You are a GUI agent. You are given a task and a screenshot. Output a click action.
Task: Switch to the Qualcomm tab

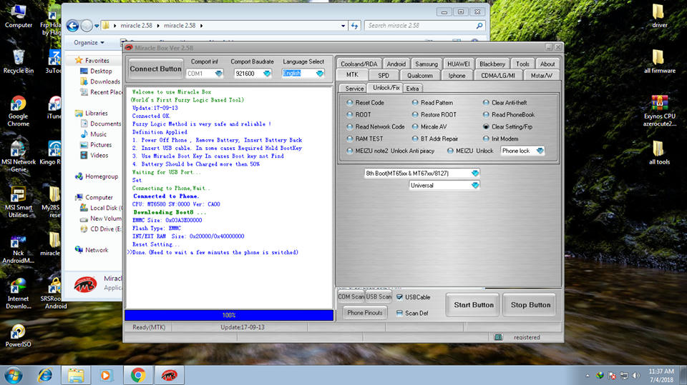click(x=420, y=76)
